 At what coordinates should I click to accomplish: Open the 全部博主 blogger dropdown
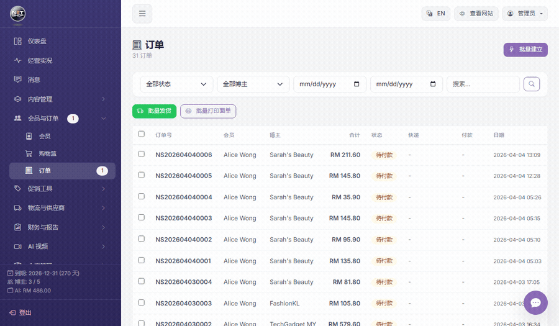point(253,84)
